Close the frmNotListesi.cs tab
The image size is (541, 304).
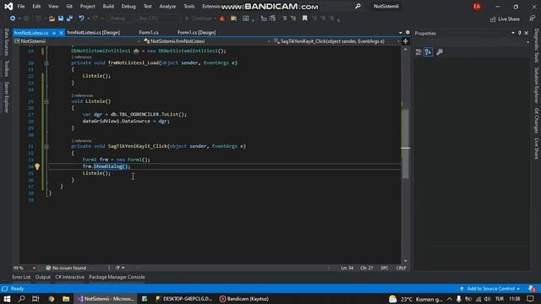tap(61, 33)
